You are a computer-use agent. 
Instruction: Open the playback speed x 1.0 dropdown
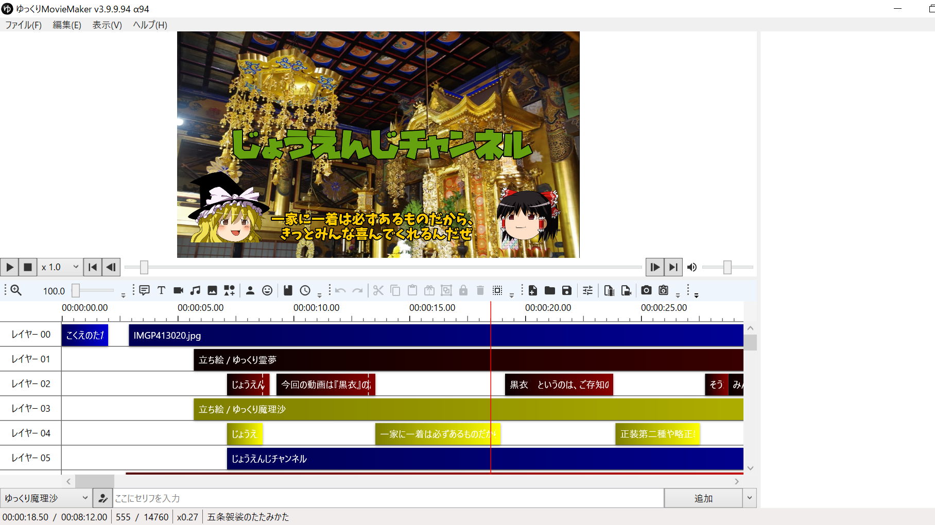click(60, 267)
